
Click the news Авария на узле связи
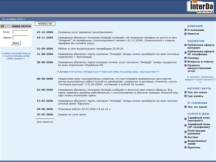[x=72, y=114]
